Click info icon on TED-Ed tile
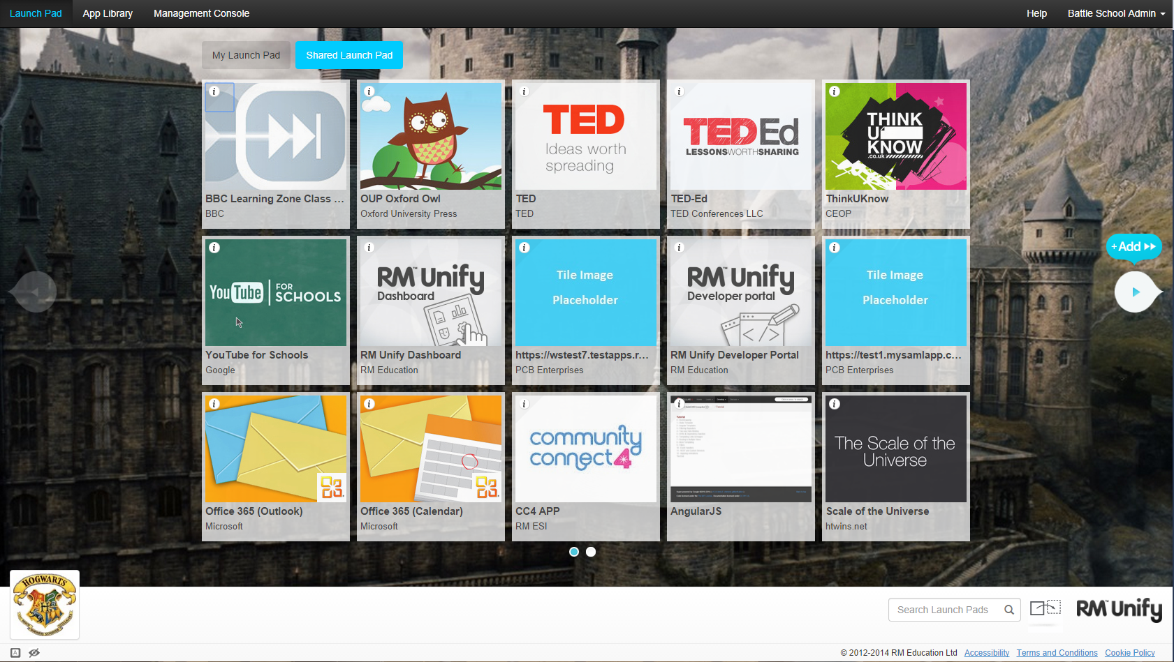 pyautogui.click(x=680, y=91)
